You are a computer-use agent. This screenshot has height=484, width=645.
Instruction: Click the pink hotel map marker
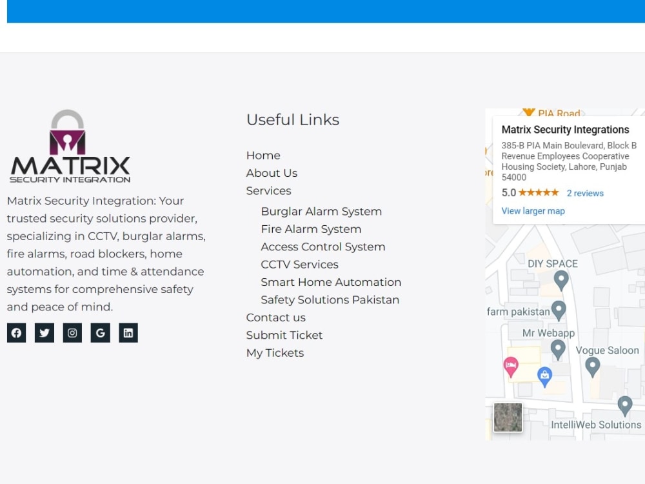(511, 367)
